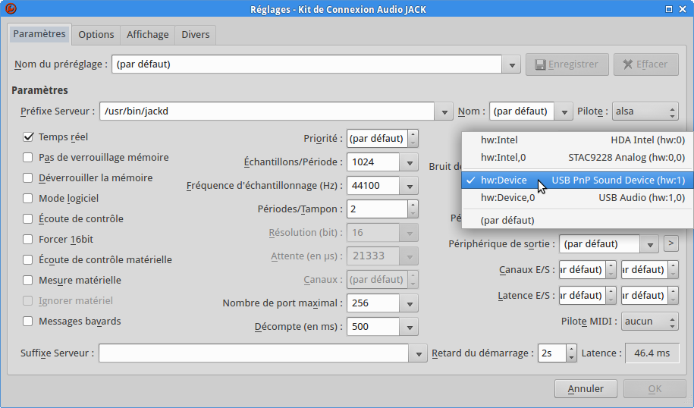Click the Enregistrer floppy disk button

[567, 64]
